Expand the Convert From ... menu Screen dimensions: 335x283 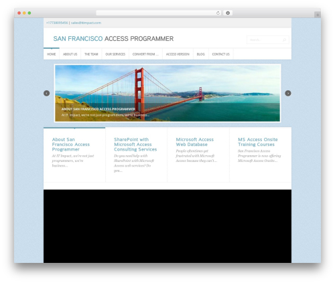[145, 54]
